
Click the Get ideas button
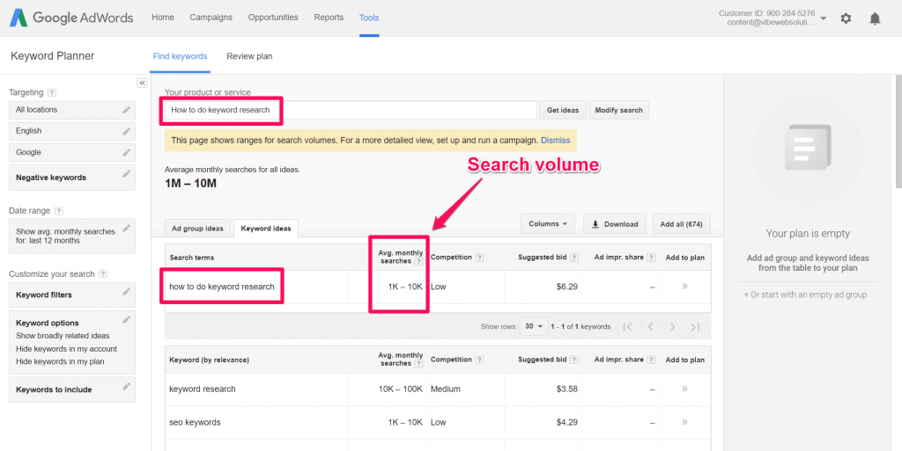coord(563,110)
